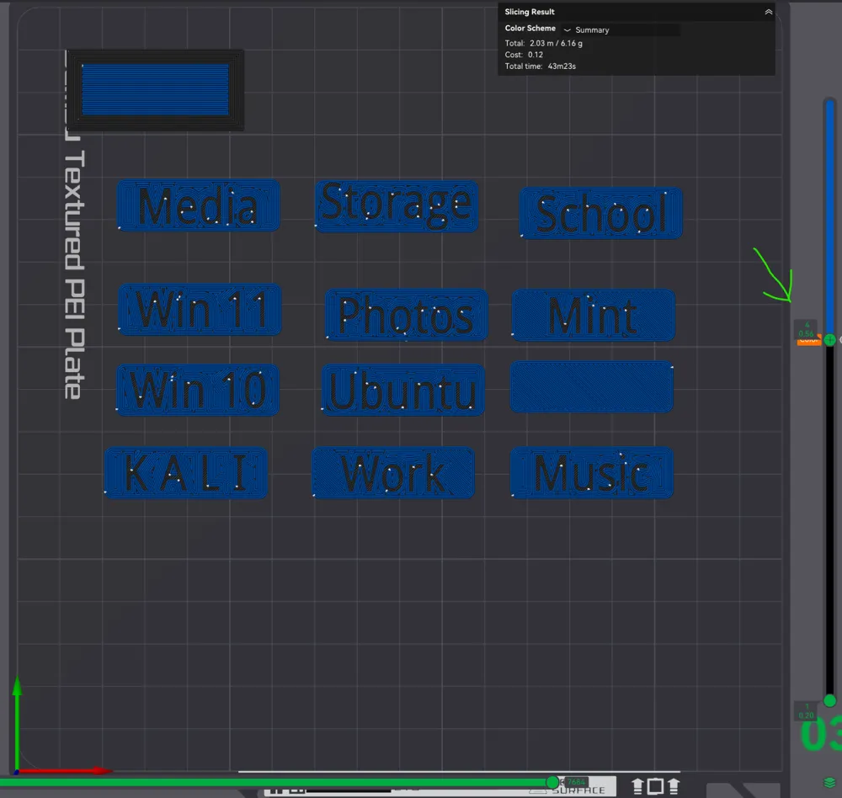Click the green layers stack icon
842x798 pixels.
[x=829, y=782]
